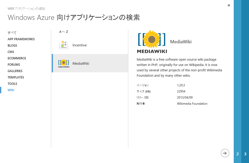Open the BLOGS category
Image resolution: width=249 pixels, height=163 pixels.
click(12, 45)
